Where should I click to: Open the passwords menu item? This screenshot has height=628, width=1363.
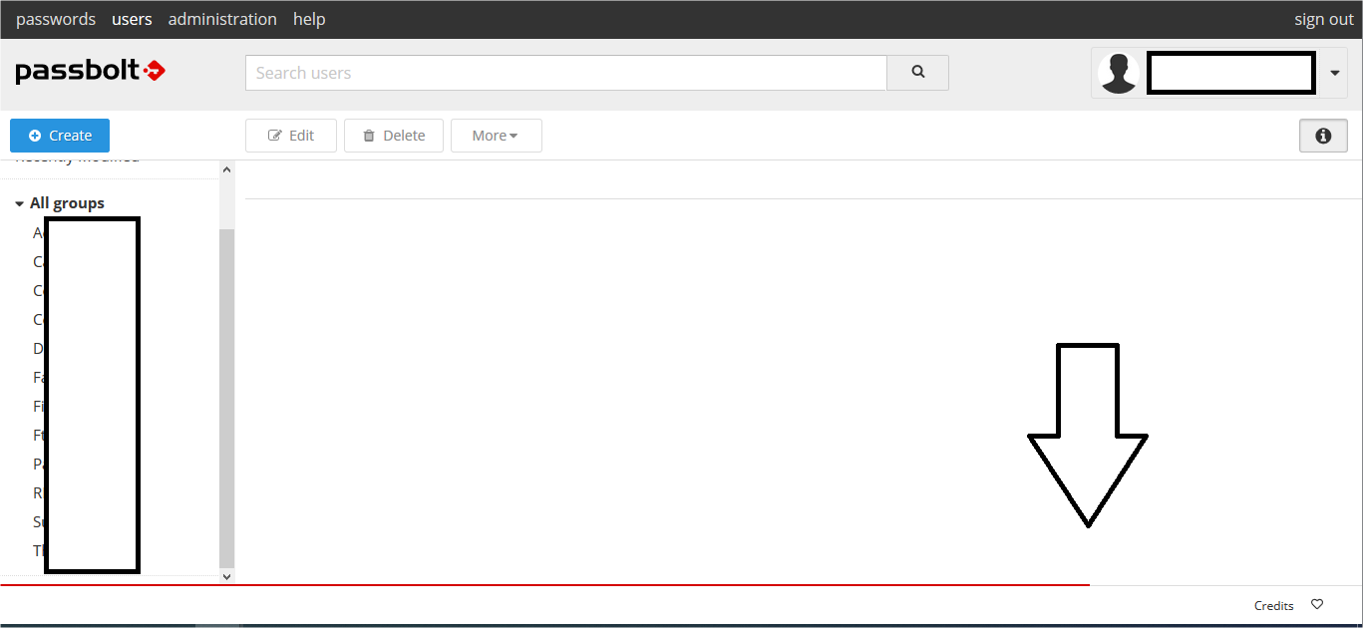coord(56,19)
